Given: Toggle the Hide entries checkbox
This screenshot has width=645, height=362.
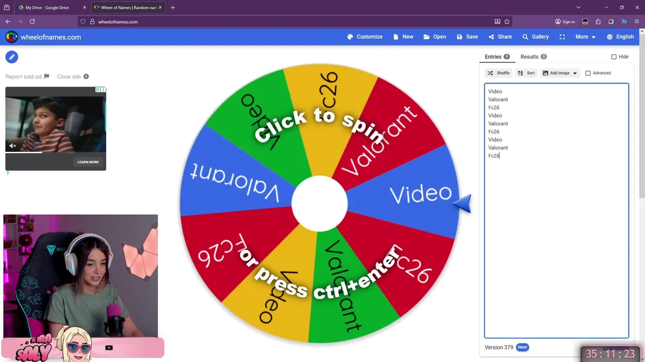Looking at the screenshot, I should [x=614, y=57].
